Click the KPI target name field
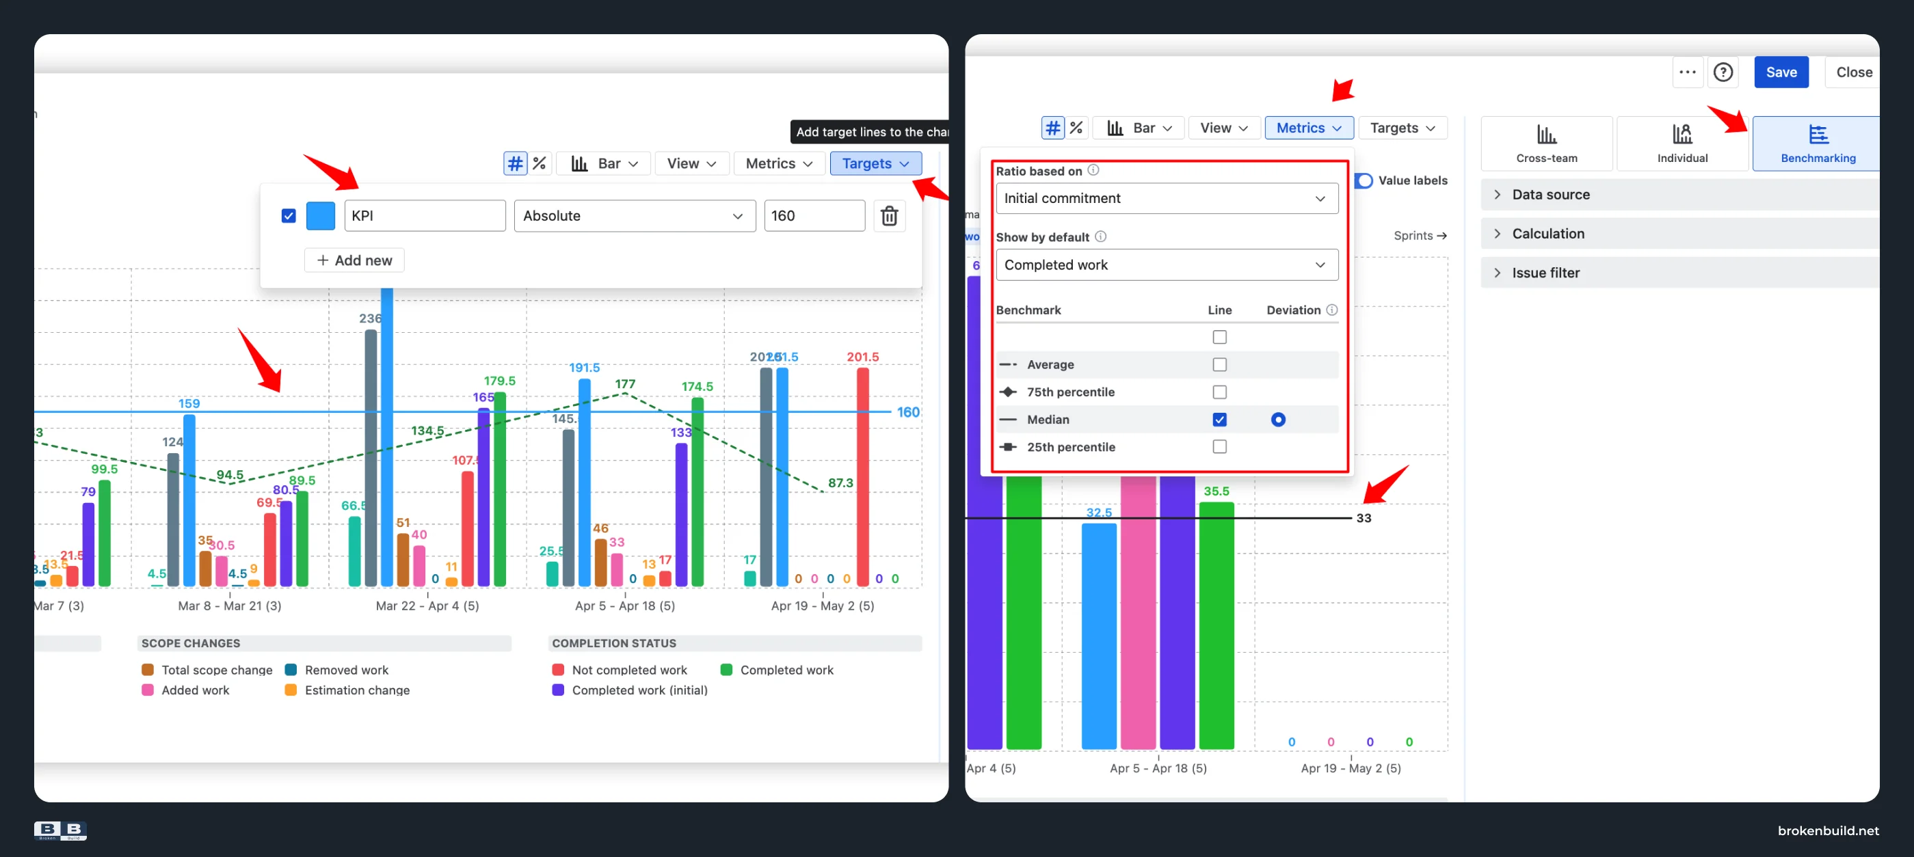The height and width of the screenshot is (857, 1914). [x=425, y=216]
